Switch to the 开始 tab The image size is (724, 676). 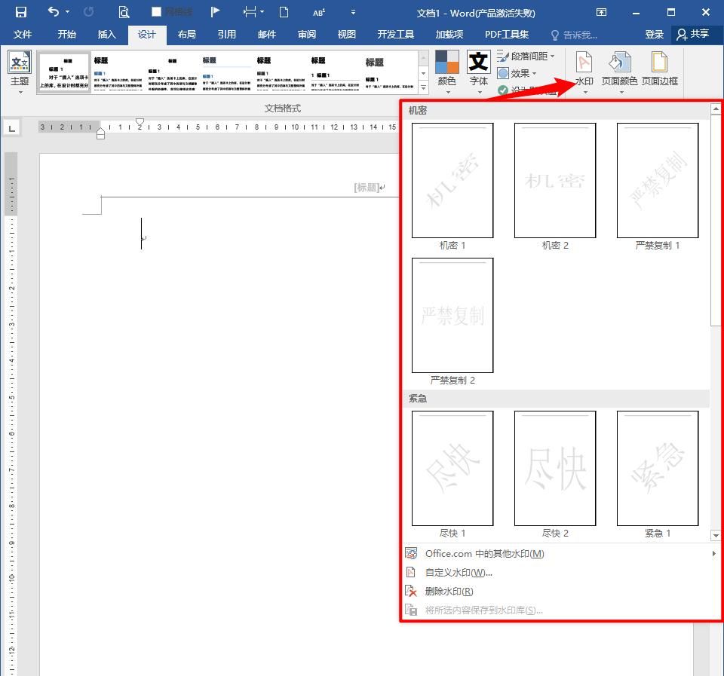(66, 35)
